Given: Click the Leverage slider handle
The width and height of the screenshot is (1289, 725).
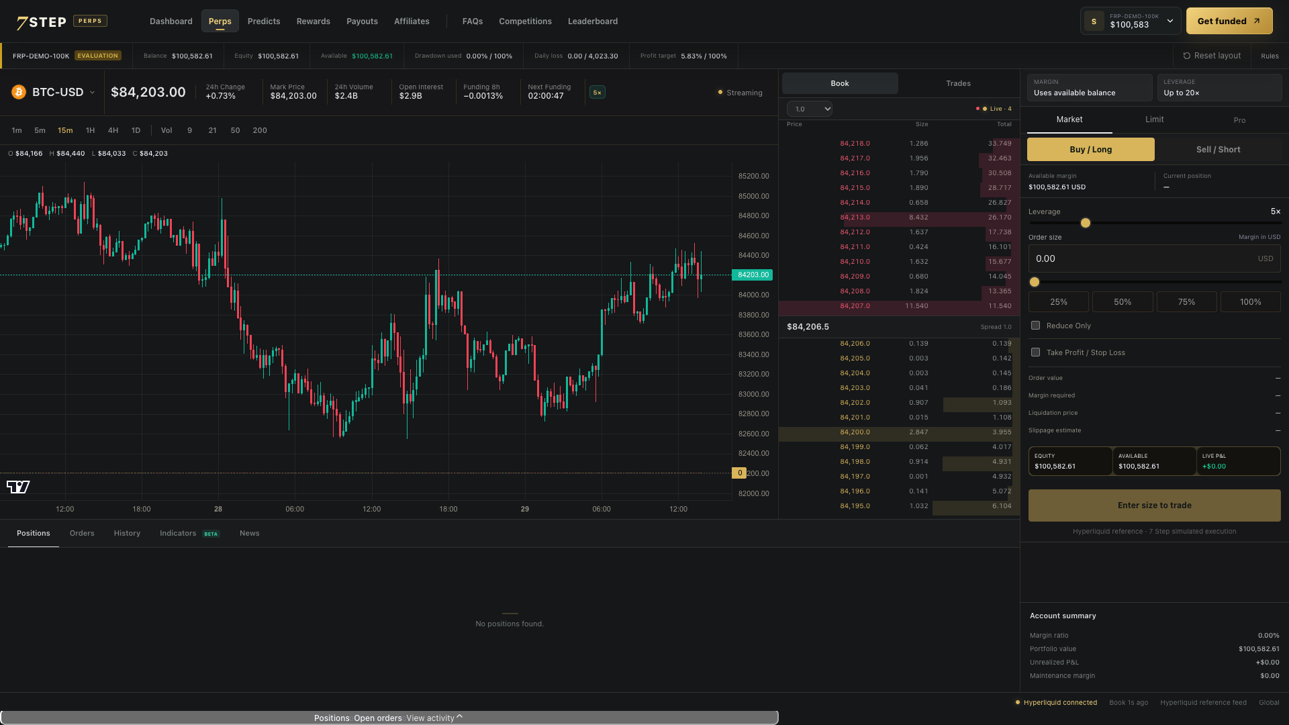Looking at the screenshot, I should click(1086, 223).
